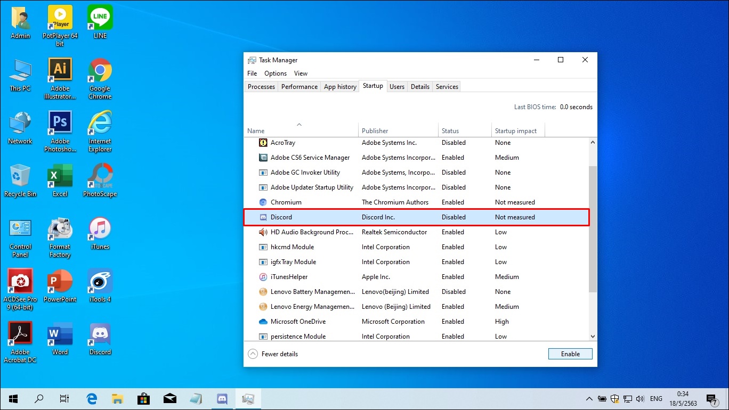Sort by the Publisher column header
This screenshot has height=410, width=729.
point(398,130)
